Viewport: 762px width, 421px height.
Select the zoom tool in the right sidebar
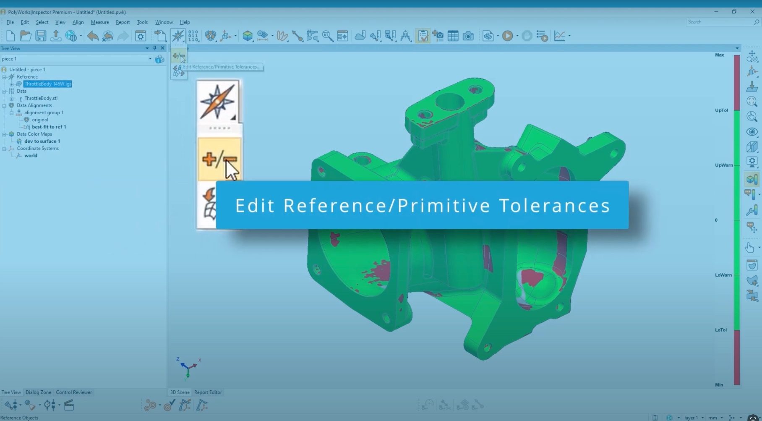tap(752, 116)
